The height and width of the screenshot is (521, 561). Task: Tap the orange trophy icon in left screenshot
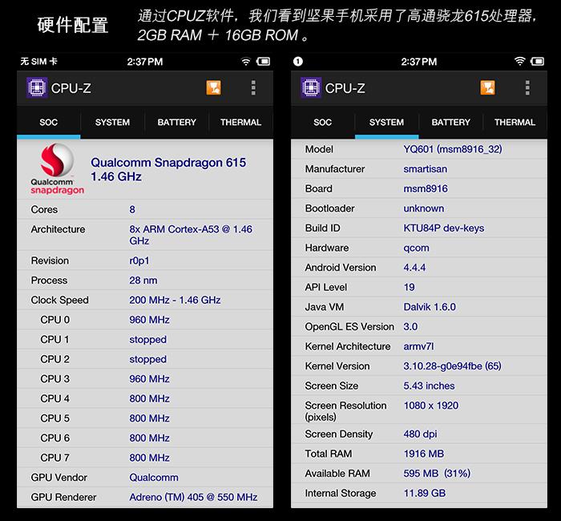click(x=214, y=87)
